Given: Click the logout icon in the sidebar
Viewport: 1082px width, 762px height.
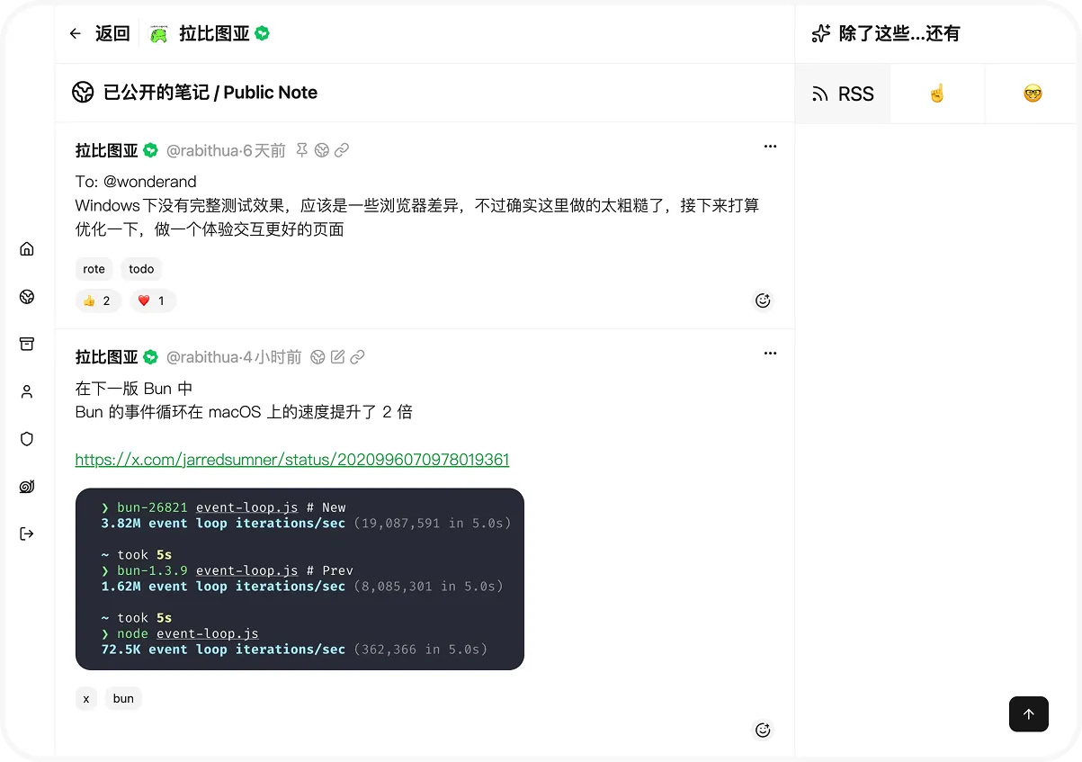Looking at the screenshot, I should (x=27, y=533).
